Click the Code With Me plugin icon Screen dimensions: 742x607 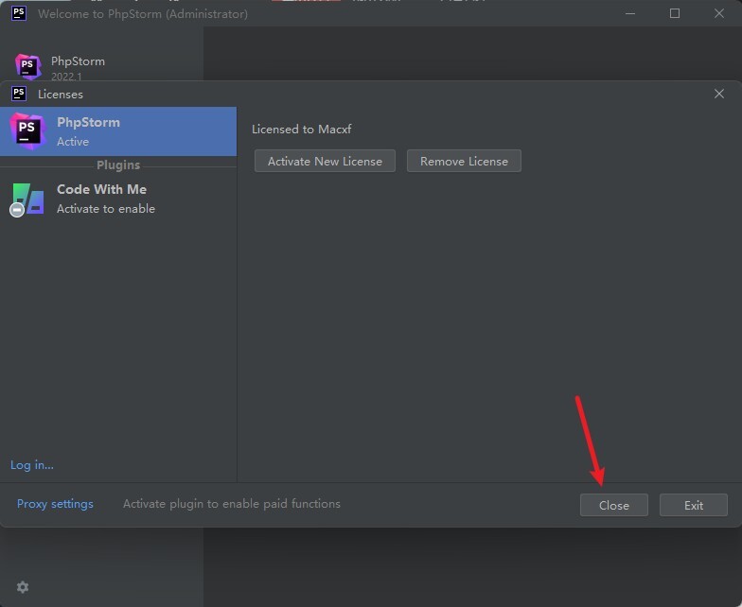tap(27, 199)
